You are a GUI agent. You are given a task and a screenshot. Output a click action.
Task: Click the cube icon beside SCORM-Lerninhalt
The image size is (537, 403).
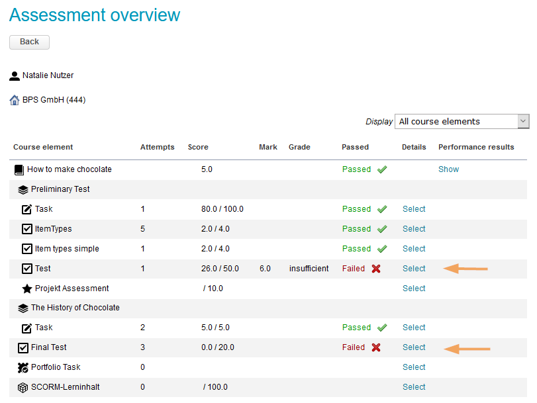click(x=23, y=387)
